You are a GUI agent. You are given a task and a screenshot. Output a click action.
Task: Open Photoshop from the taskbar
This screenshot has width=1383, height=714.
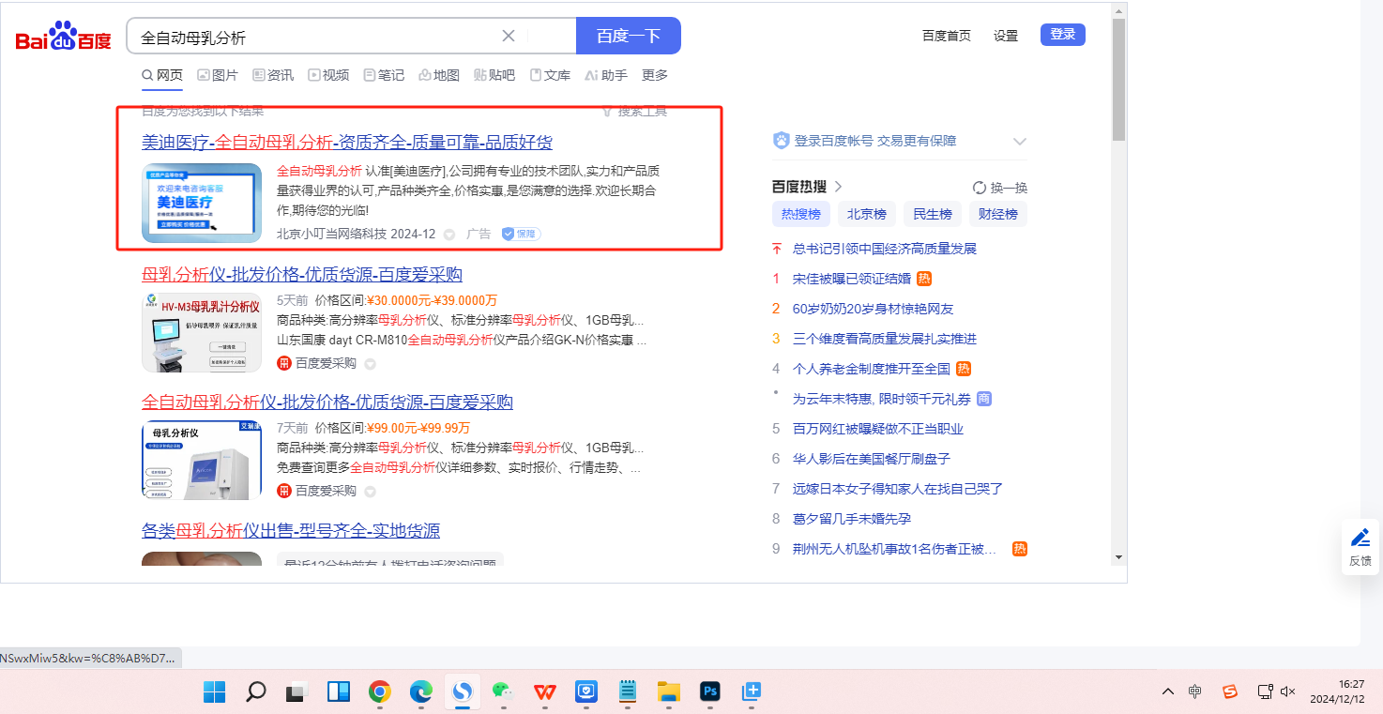(710, 692)
